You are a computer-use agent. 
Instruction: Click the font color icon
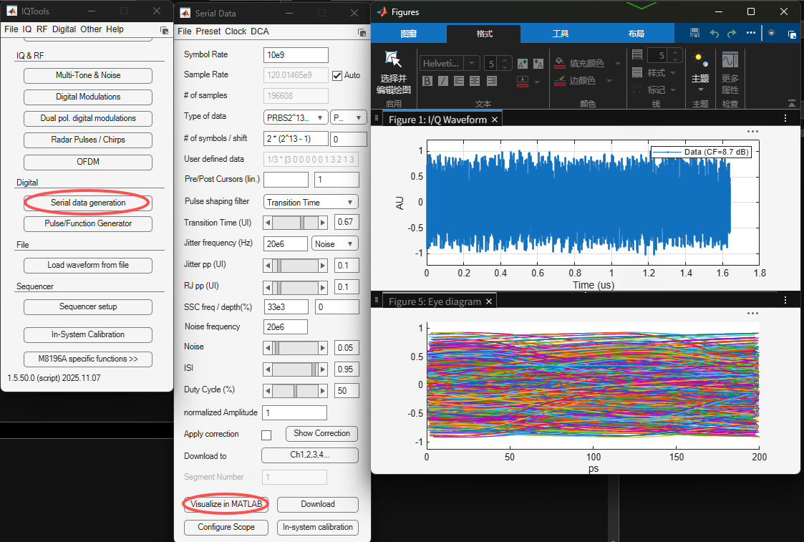tap(523, 81)
